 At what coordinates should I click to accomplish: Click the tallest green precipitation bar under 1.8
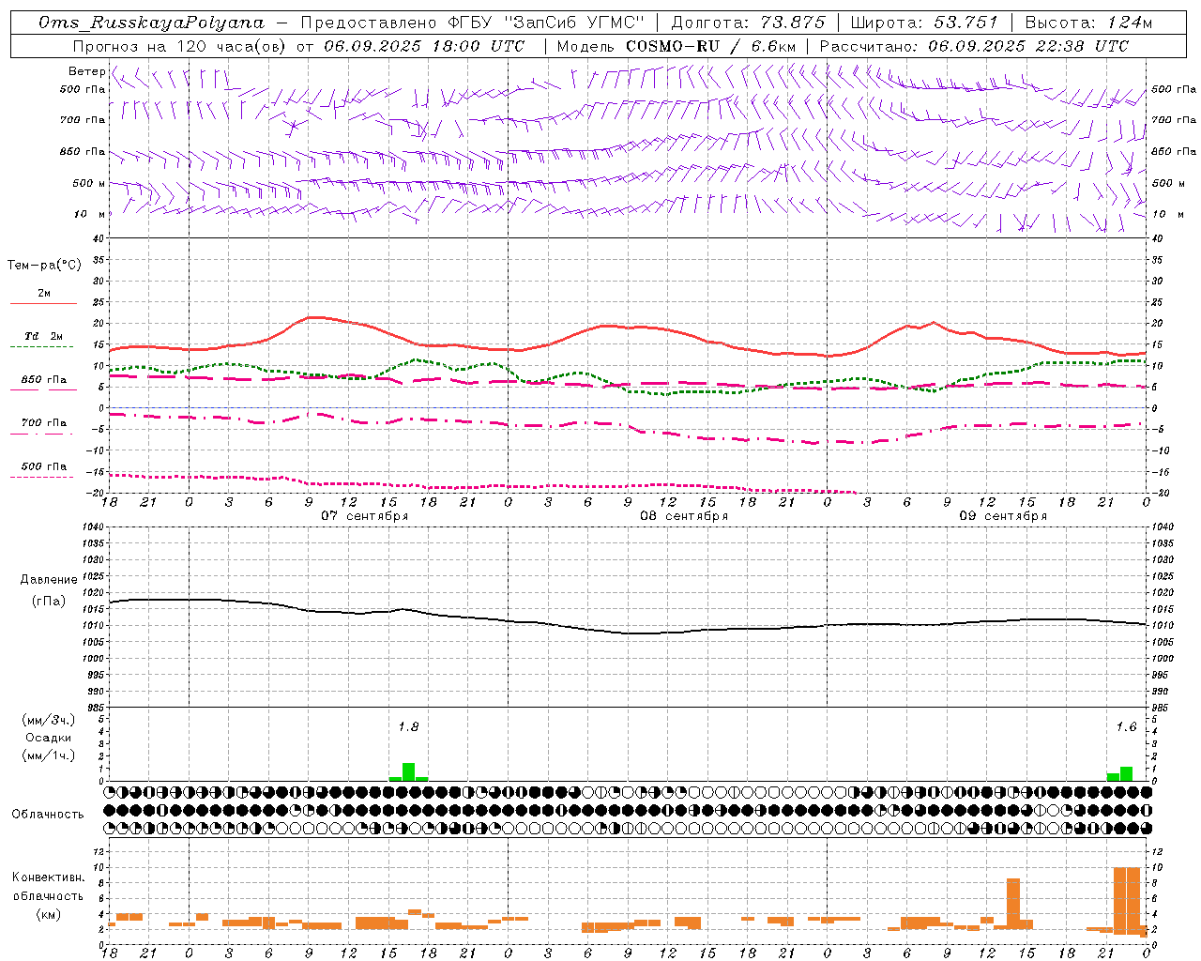coord(408,771)
